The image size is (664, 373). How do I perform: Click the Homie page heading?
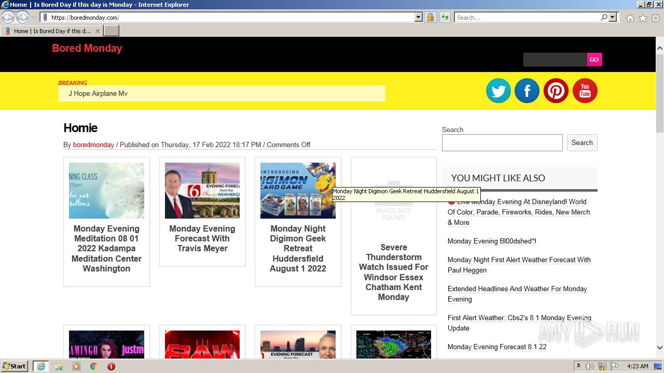tap(80, 128)
